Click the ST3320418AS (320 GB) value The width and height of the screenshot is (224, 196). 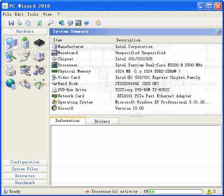point(137,83)
